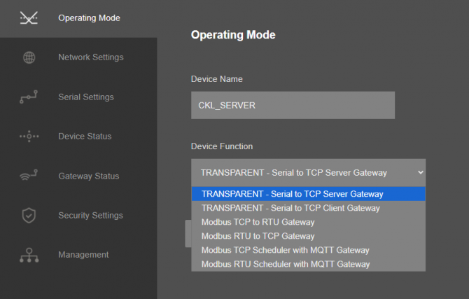Click the Management hierarchy icon
This screenshot has width=469, height=299.
coord(29,255)
